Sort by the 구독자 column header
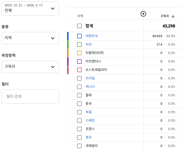The height and width of the screenshot is (149, 181). click(164, 16)
